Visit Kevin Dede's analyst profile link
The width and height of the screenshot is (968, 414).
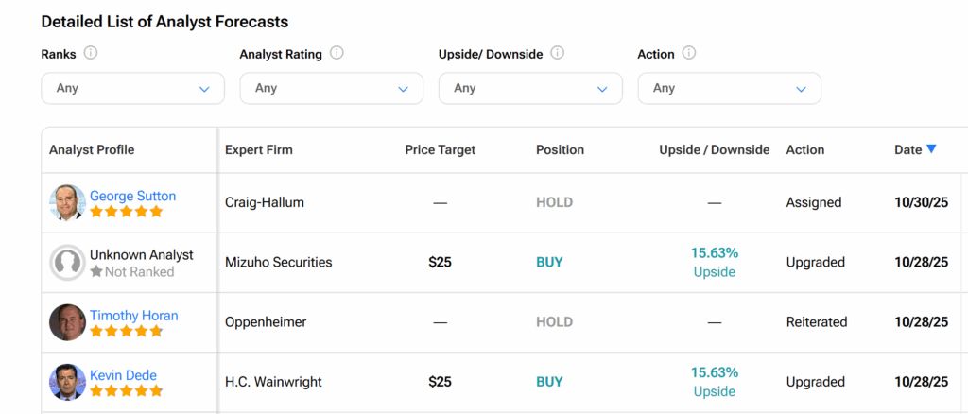click(123, 375)
